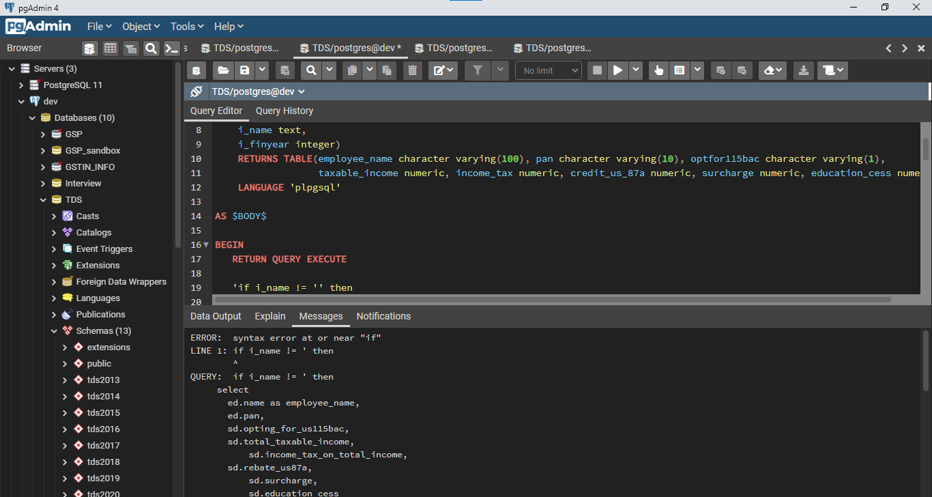932x497 pixels.
Task: Click the Filter funnel icon in query toolbar
Action: [478, 70]
